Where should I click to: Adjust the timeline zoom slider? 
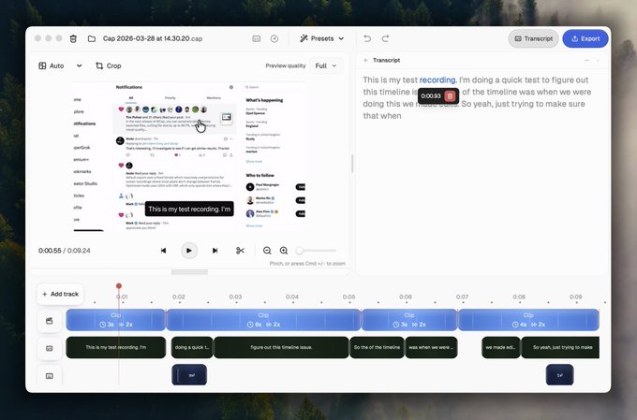click(x=316, y=251)
